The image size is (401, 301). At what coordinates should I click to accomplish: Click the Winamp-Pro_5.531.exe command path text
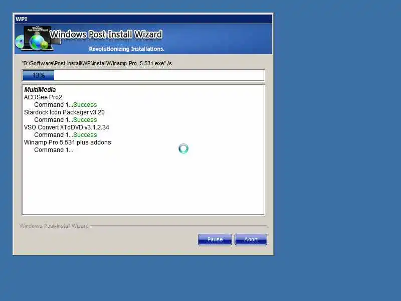point(97,63)
